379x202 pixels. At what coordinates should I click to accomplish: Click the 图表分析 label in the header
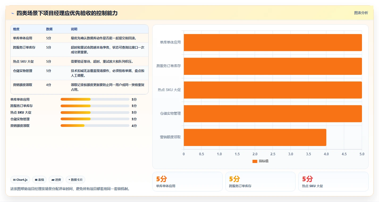click(x=361, y=13)
